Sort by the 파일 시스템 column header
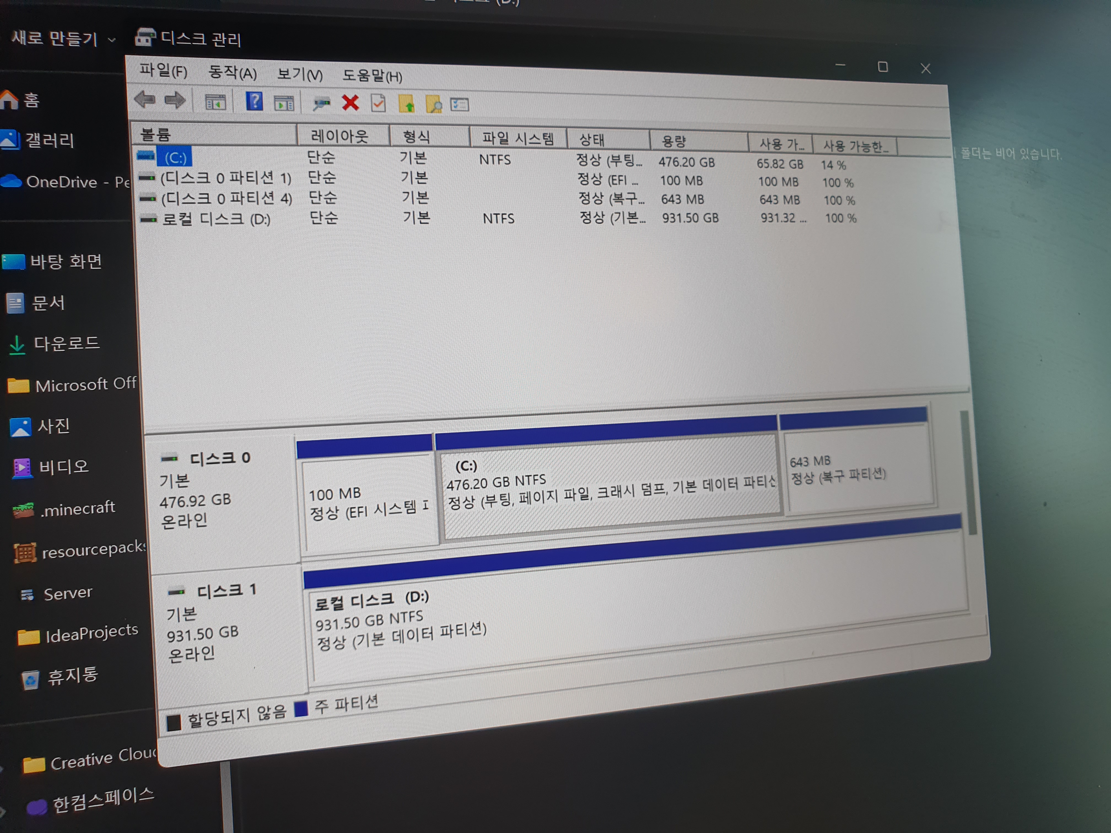The height and width of the screenshot is (833, 1111). [x=517, y=138]
